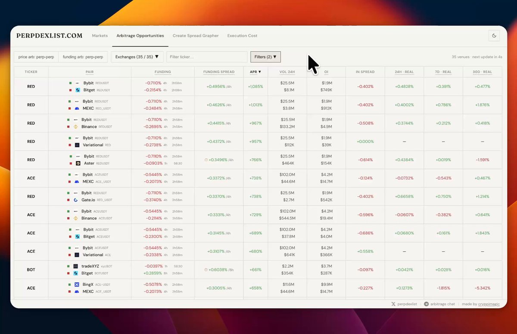Click the -5.342% 30D real value
Image resolution: width=517 pixels, height=334 pixels.
pyautogui.click(x=482, y=288)
